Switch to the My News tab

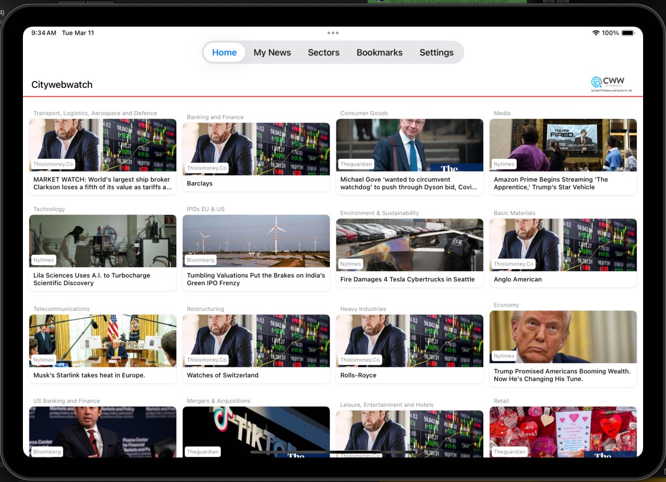[x=272, y=52]
